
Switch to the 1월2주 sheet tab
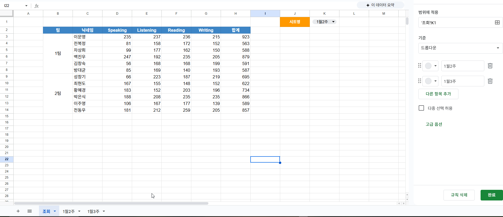point(69,211)
